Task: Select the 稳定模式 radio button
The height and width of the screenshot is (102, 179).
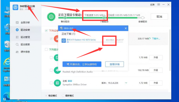Action: (x=46, y=96)
